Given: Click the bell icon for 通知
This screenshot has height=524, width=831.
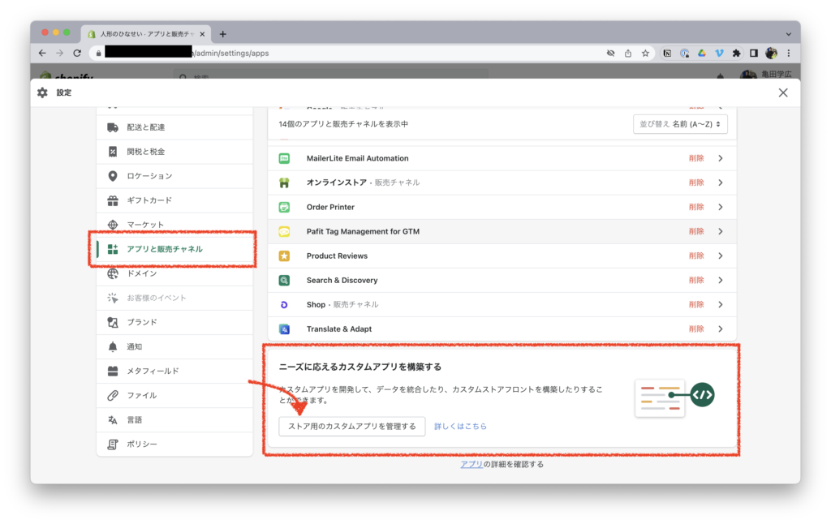Looking at the screenshot, I should (113, 346).
